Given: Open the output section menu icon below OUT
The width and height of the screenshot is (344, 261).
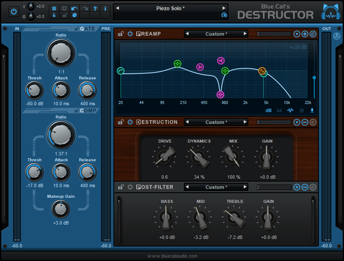Looking at the screenshot, I should coord(336,36).
